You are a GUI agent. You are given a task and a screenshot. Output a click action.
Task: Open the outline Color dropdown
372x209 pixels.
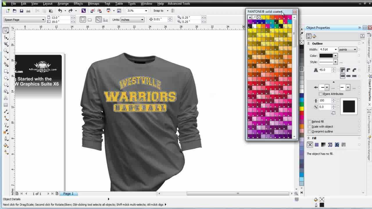coord(335,56)
